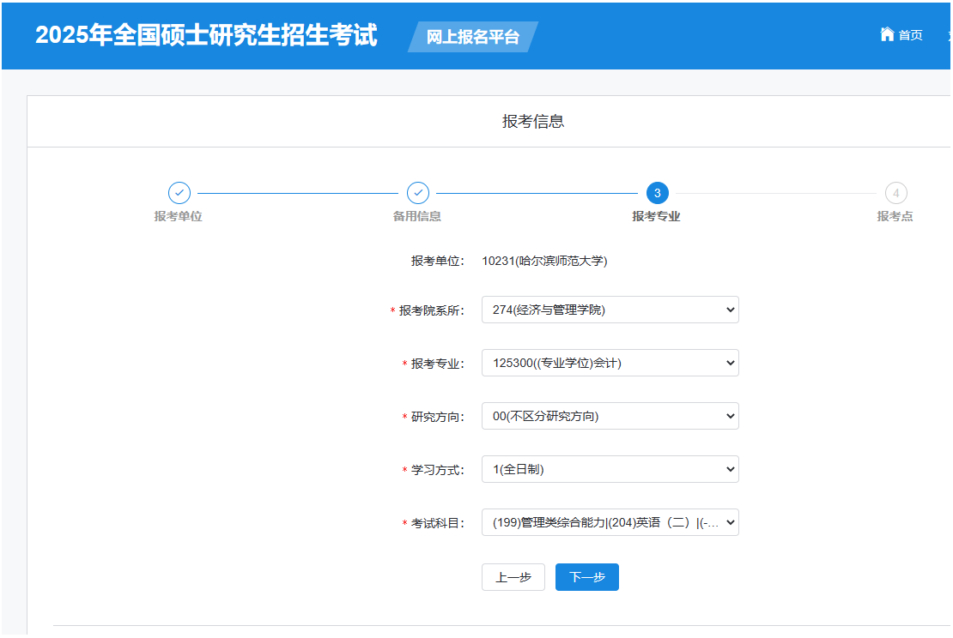Click the 报考单位 completed checkmark icon

tap(178, 193)
